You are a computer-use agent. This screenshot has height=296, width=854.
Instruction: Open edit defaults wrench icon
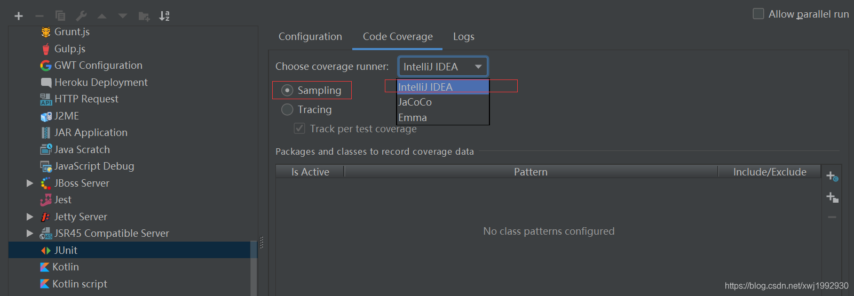pos(81,16)
